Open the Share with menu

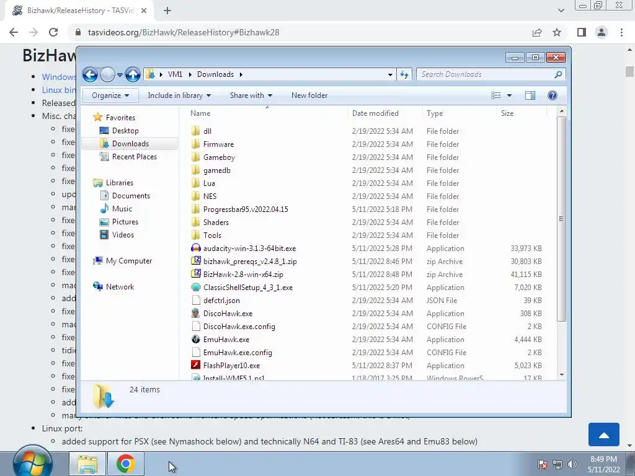251,95
